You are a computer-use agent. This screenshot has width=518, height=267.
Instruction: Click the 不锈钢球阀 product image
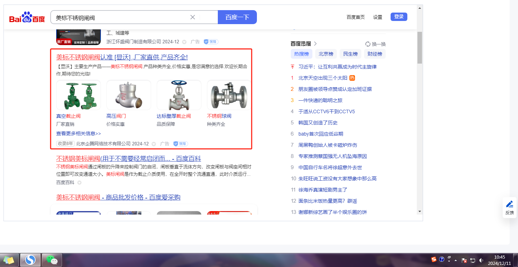pos(229,95)
